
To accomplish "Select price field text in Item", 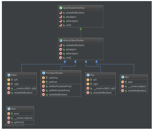I will [16, 114].
